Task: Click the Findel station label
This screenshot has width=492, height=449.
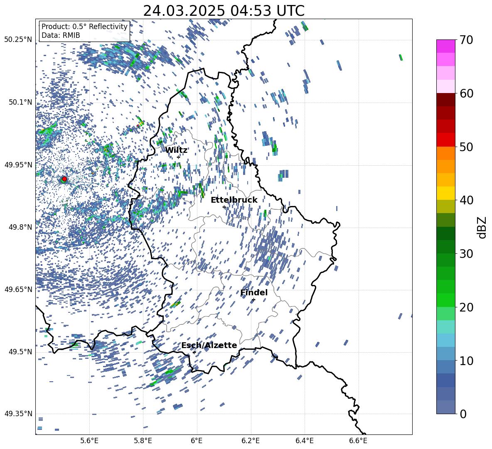Action: [254, 292]
